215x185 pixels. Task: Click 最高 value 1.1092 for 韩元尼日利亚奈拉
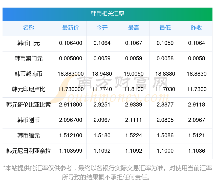click(x=134, y=151)
